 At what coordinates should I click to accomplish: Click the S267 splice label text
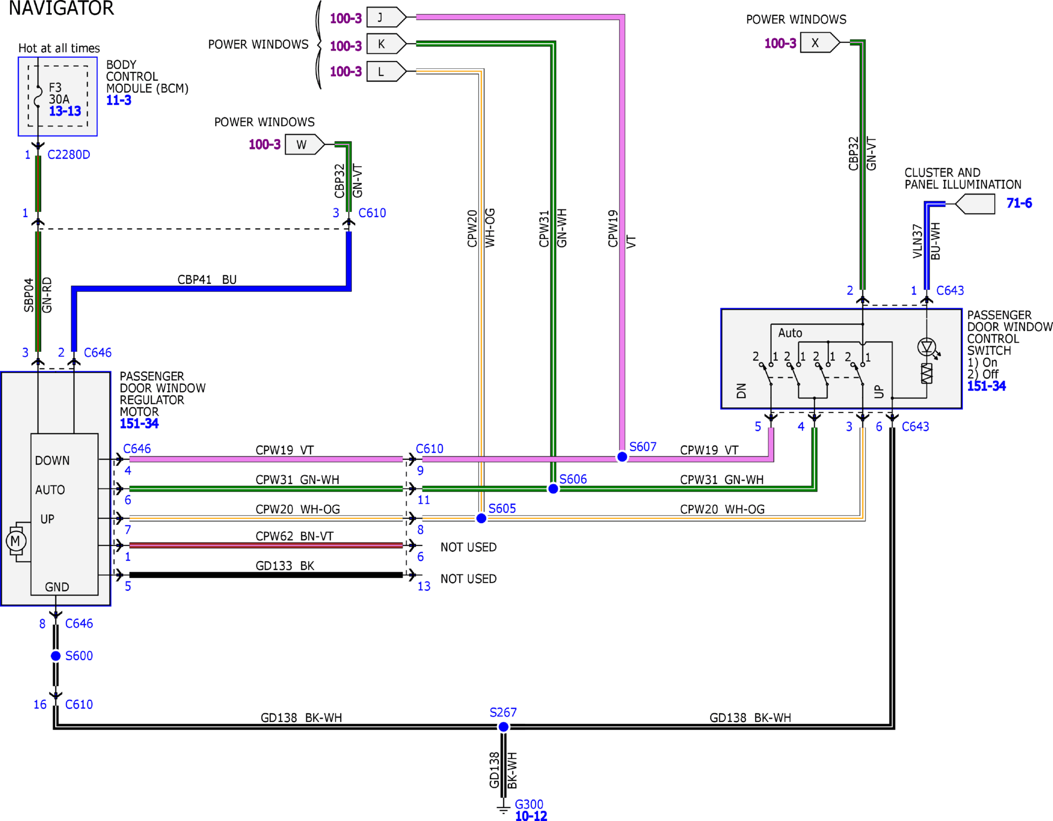point(503,713)
